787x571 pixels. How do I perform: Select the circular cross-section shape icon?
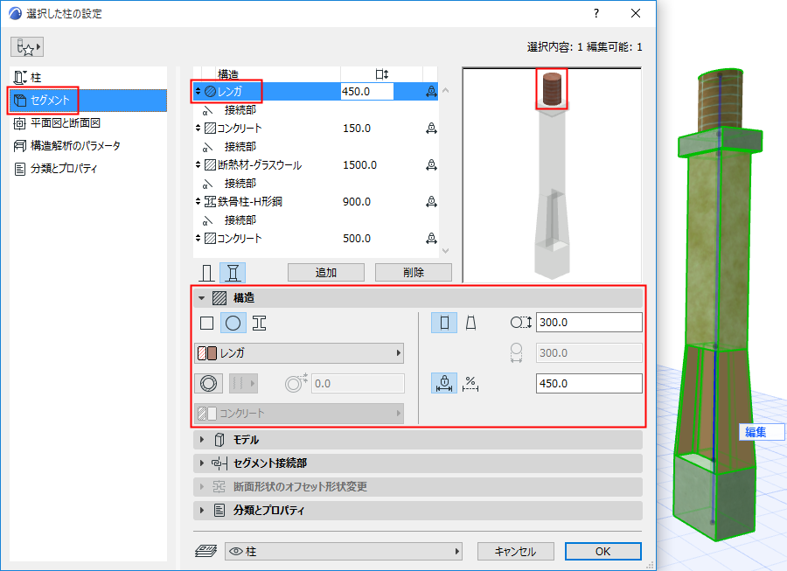232,322
